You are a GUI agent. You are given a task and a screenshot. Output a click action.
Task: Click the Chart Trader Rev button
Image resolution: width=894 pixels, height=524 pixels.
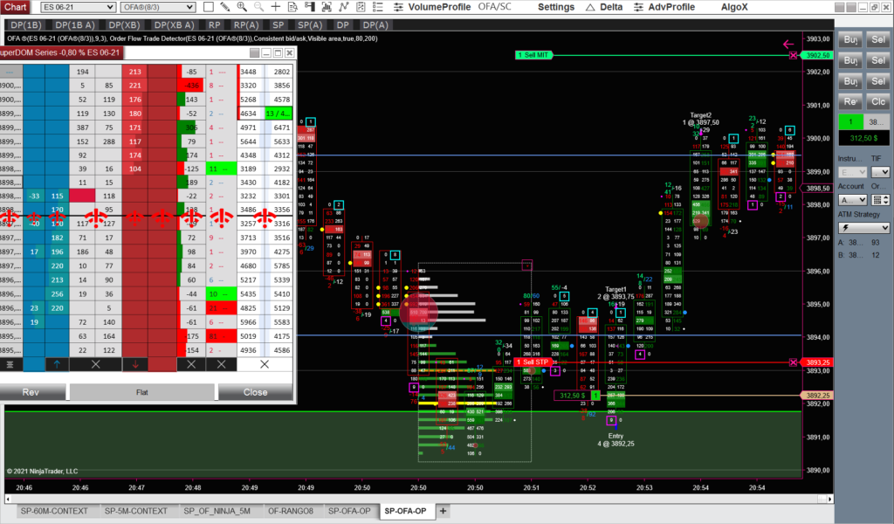click(850, 101)
